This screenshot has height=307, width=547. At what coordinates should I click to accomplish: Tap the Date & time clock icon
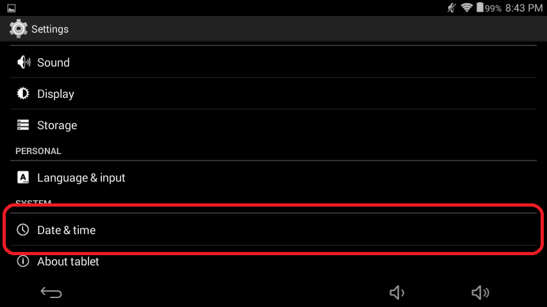click(23, 230)
